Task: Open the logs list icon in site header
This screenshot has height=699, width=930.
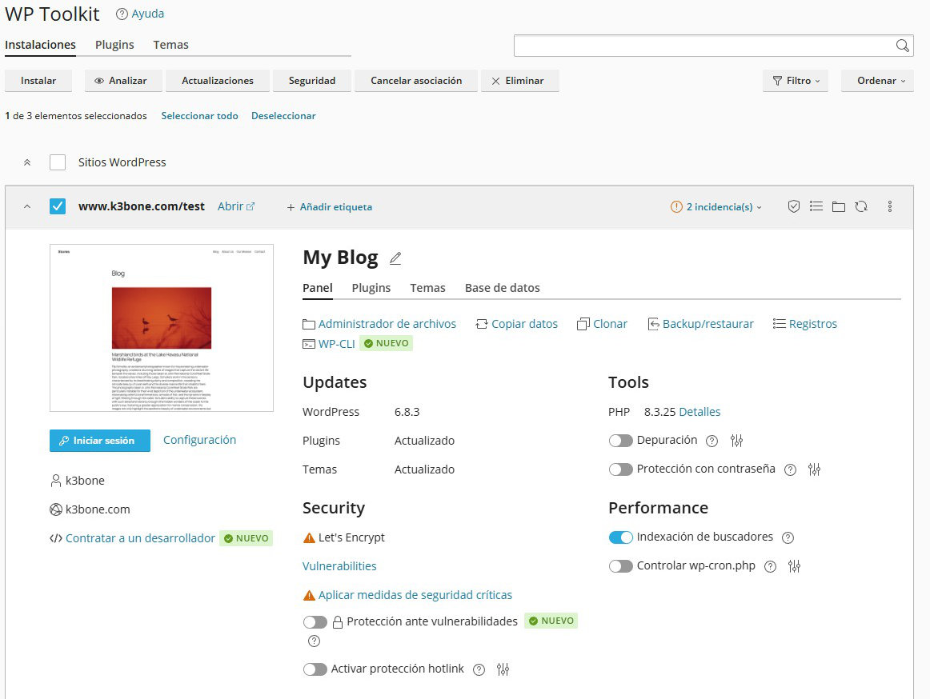Action: click(x=816, y=206)
